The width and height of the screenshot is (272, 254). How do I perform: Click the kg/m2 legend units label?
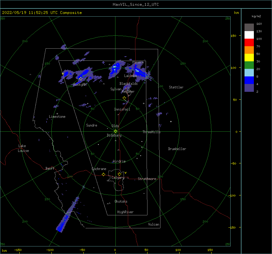tap(256, 16)
